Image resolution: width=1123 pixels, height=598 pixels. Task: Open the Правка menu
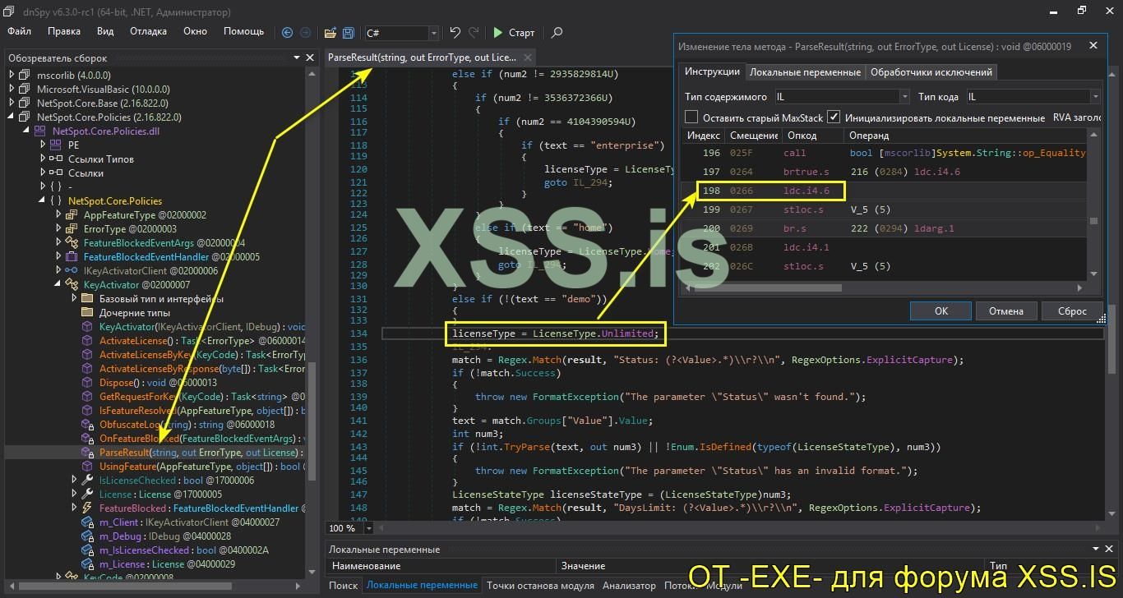click(x=64, y=32)
